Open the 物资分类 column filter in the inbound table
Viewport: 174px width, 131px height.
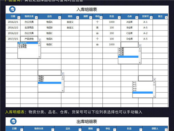[36, 17]
